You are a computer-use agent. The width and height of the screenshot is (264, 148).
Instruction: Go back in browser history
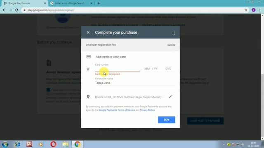[4, 10]
